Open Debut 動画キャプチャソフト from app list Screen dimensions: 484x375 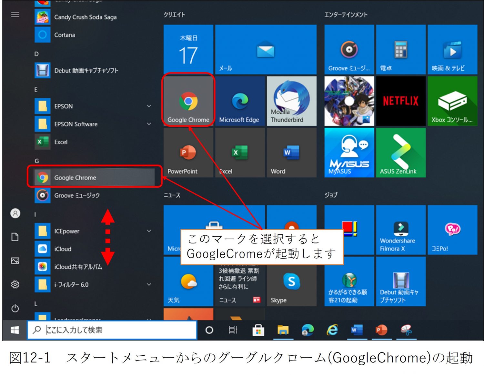(x=95, y=71)
